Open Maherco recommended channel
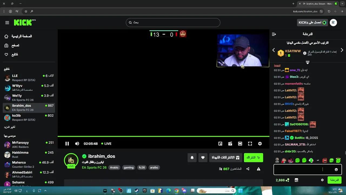346x195 pixels. pyautogui.click(x=29, y=165)
